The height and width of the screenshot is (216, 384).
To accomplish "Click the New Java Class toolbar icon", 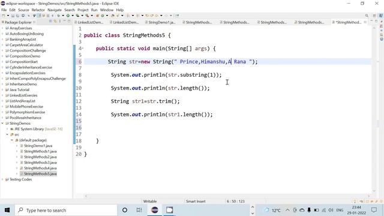I will coord(103,16).
